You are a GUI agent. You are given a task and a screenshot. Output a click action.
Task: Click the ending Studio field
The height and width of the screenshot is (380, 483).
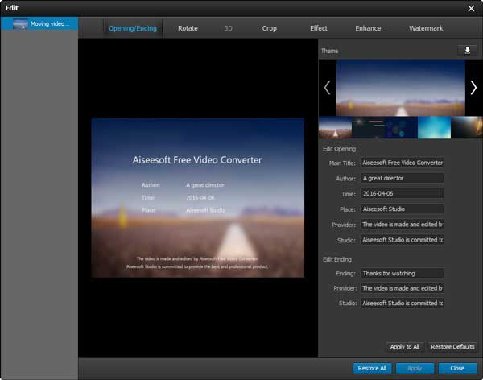tap(402, 304)
